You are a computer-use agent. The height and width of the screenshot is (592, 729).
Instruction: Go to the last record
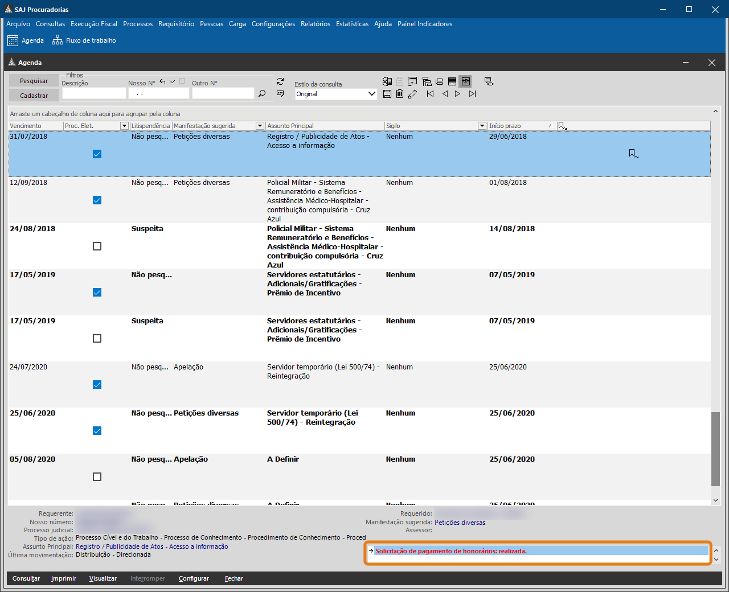(473, 94)
